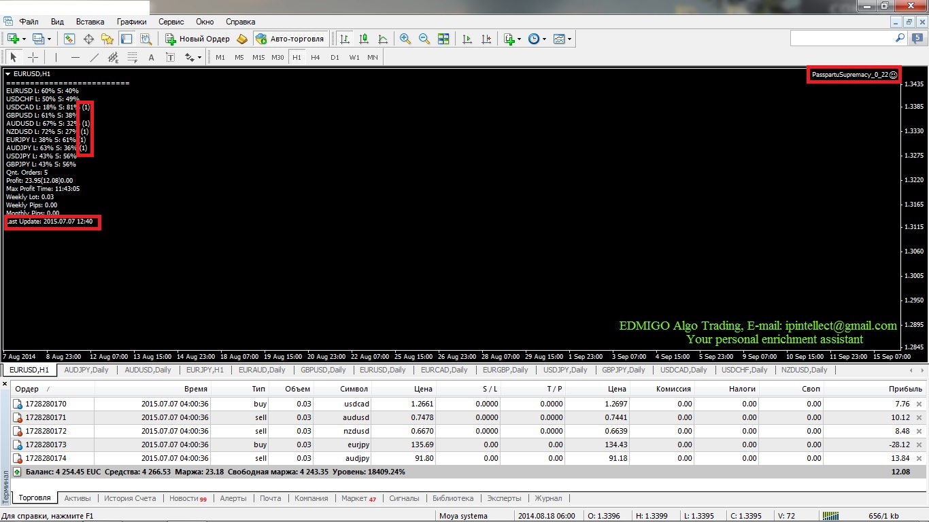Expand the Templates dropdown arrow

569,39
